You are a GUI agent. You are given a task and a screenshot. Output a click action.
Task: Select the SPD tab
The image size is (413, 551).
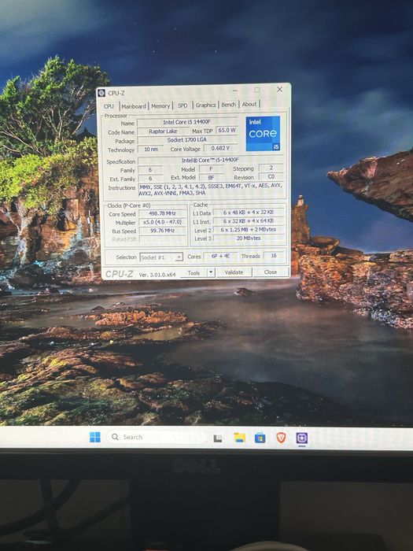pos(183,105)
